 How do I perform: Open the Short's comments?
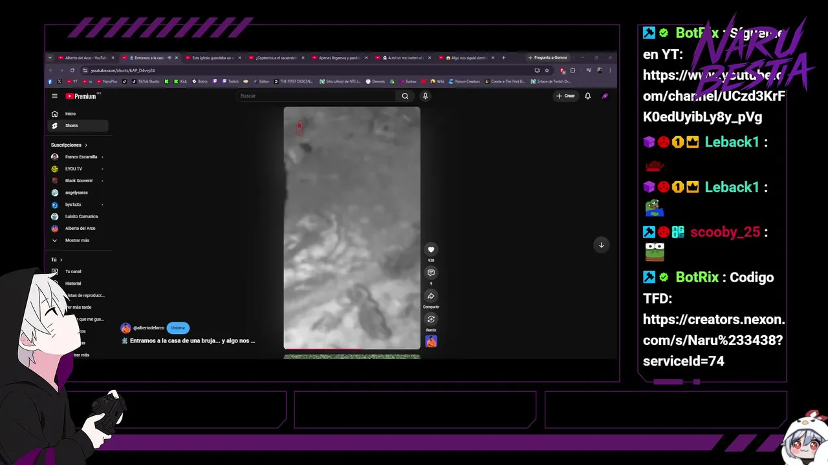(x=431, y=273)
